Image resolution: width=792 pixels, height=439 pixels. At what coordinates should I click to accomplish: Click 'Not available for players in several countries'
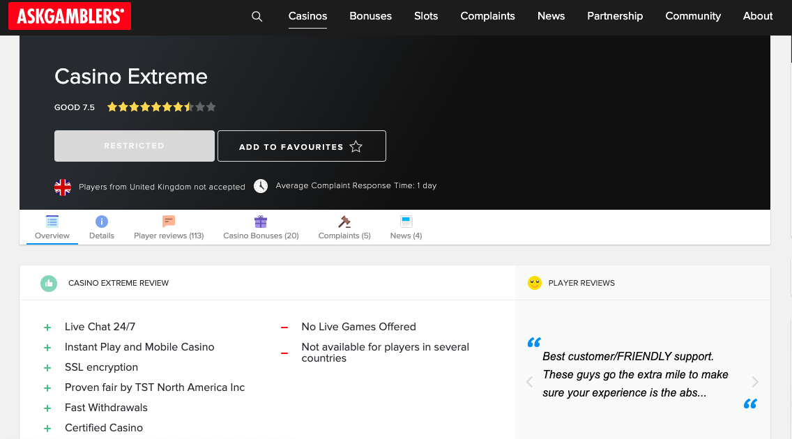coord(386,353)
